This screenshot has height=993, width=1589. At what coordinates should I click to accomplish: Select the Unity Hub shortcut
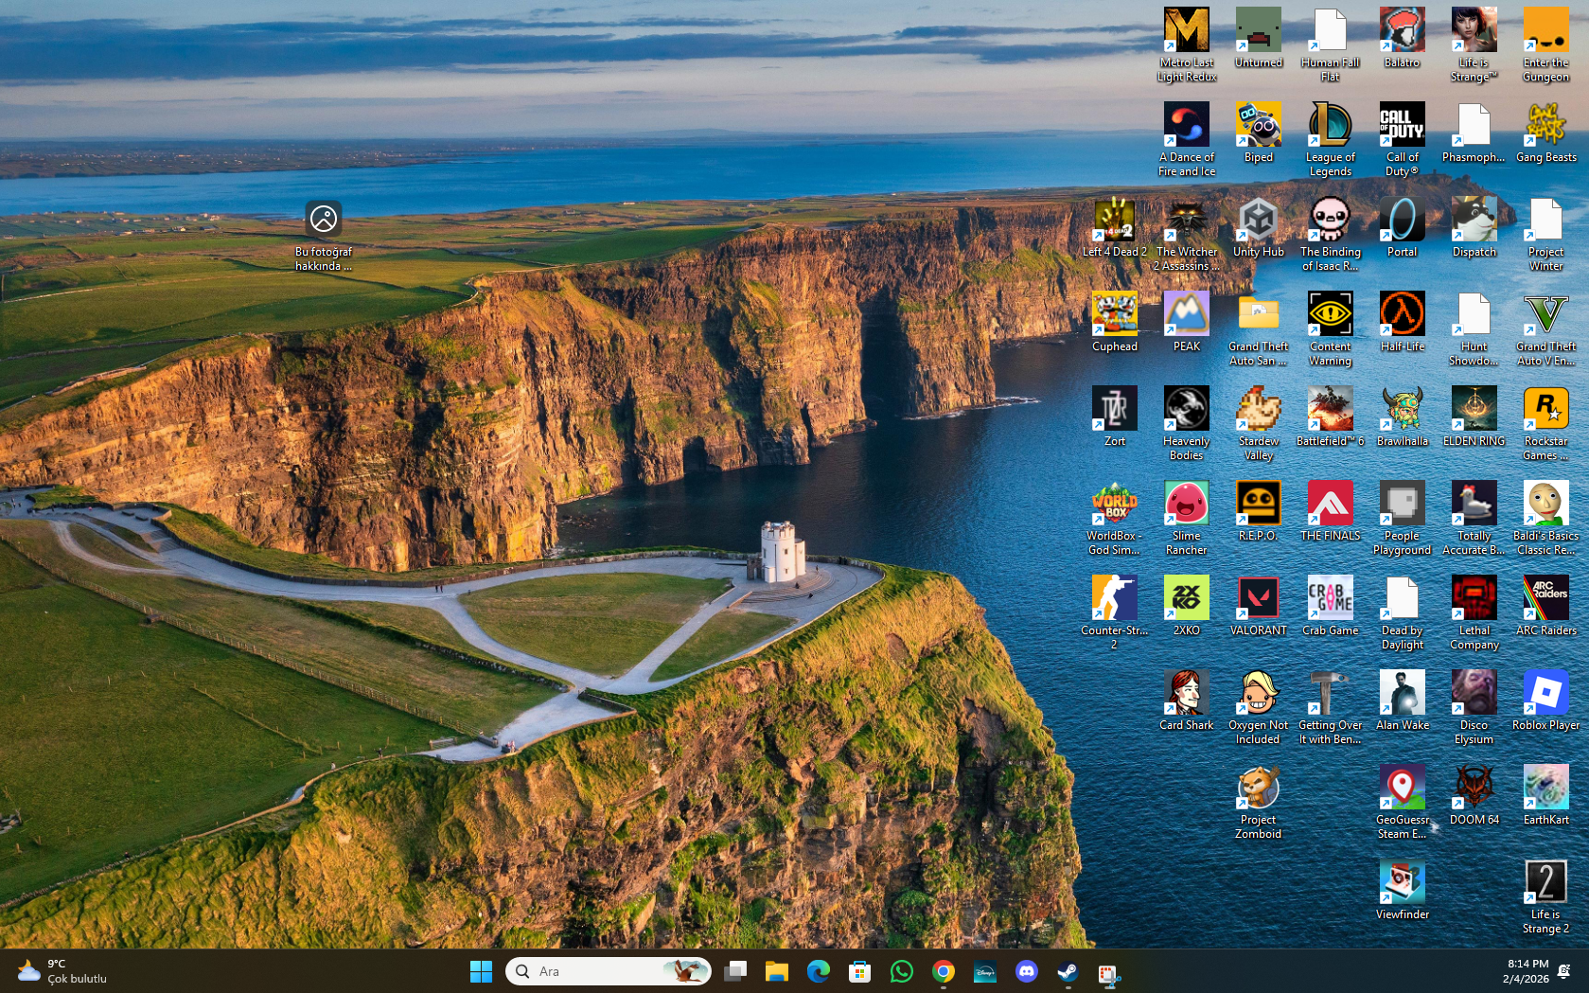coord(1258,221)
